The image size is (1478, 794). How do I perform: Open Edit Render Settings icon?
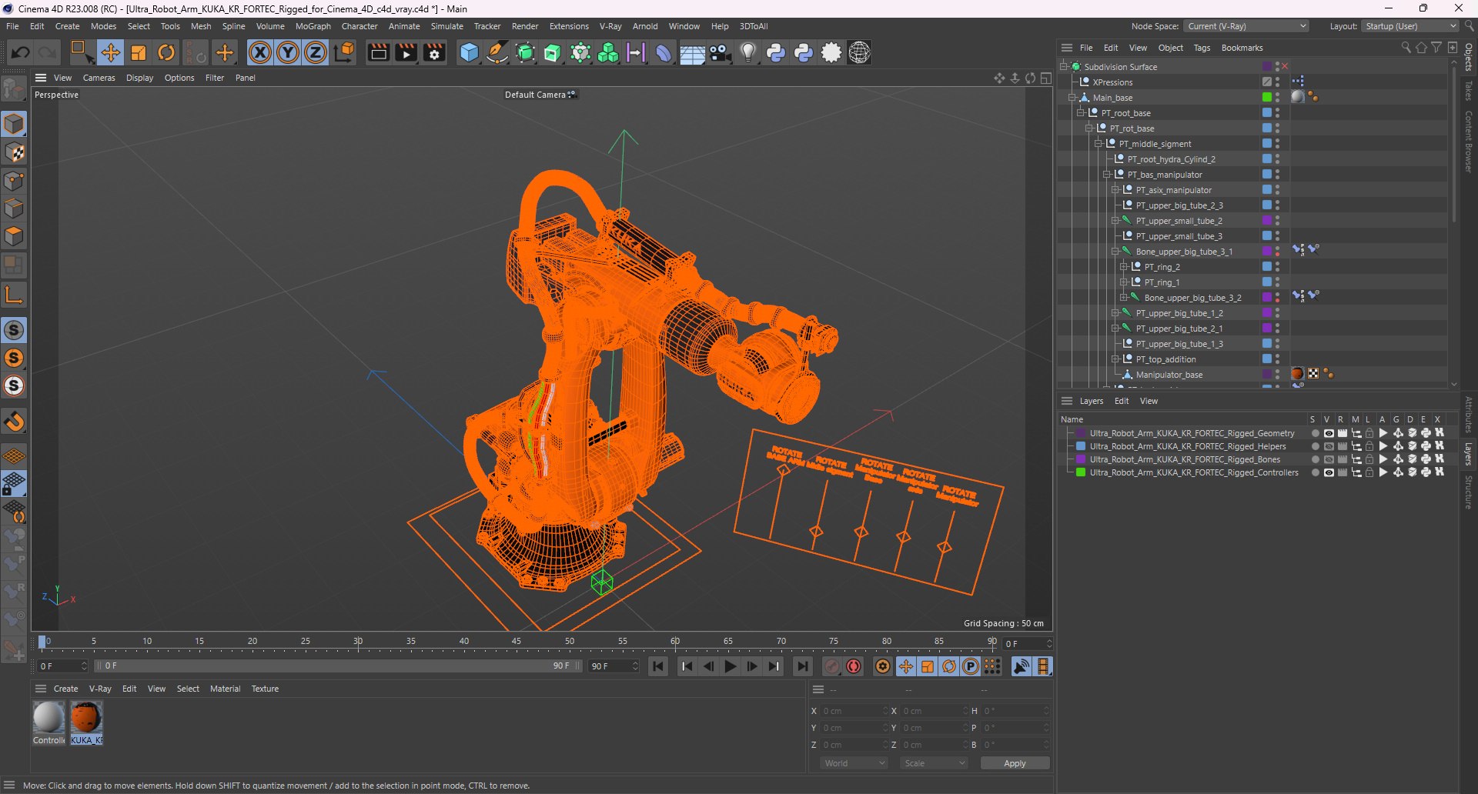pos(434,52)
